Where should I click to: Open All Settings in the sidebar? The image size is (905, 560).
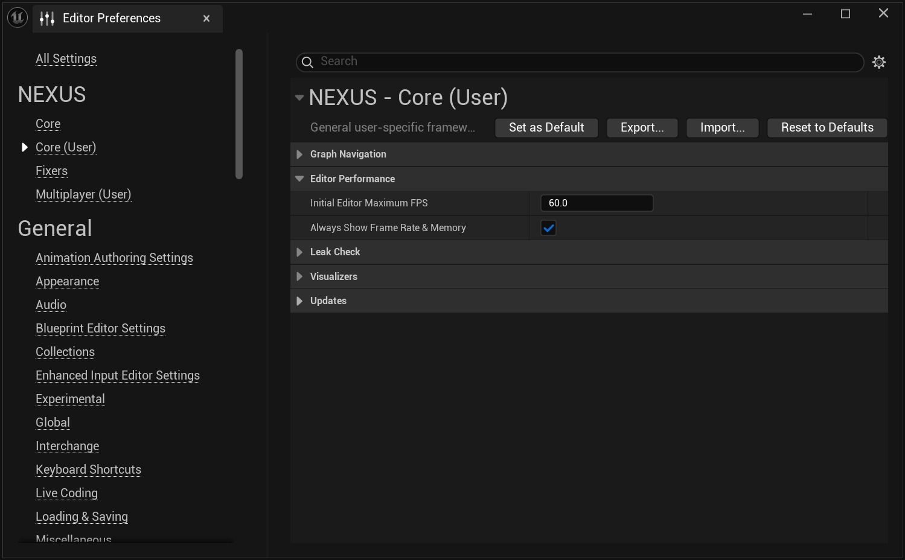coord(66,59)
